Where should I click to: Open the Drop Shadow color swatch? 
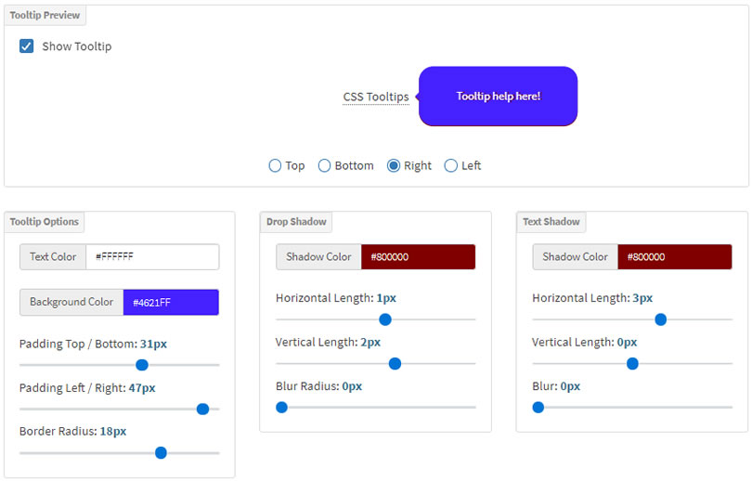click(x=418, y=257)
